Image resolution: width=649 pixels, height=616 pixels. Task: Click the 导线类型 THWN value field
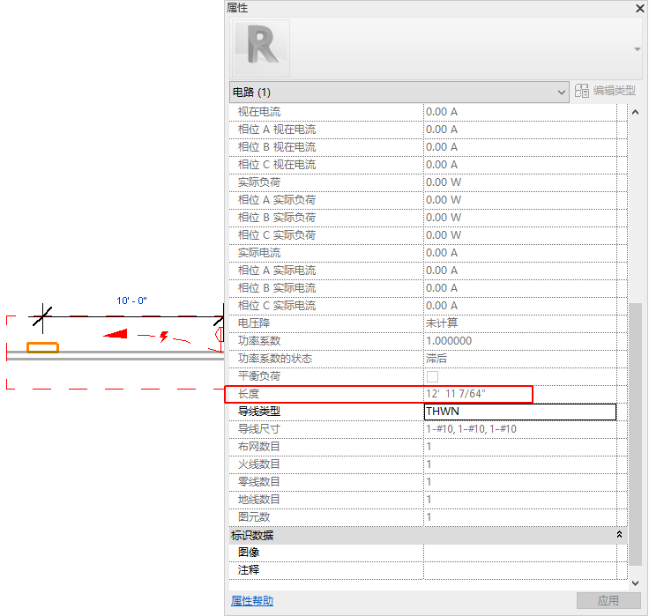(x=519, y=412)
